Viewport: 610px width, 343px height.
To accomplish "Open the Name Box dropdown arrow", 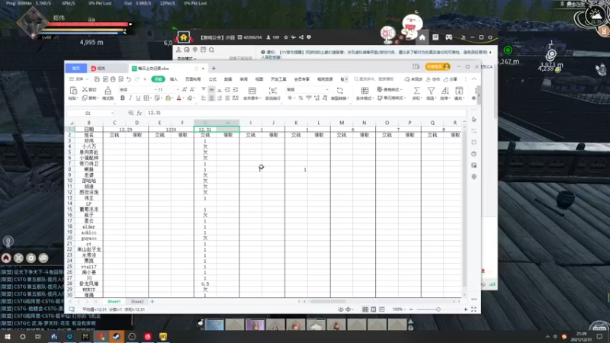I will click(x=112, y=113).
